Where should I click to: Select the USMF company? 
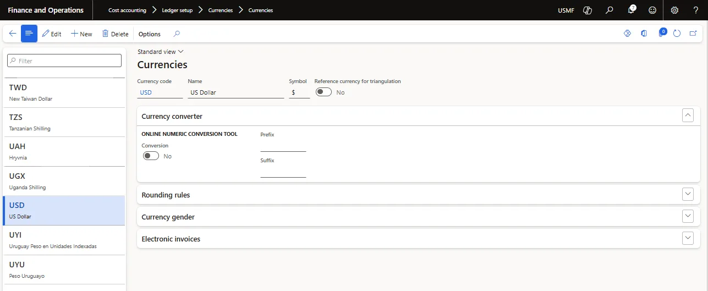click(566, 10)
